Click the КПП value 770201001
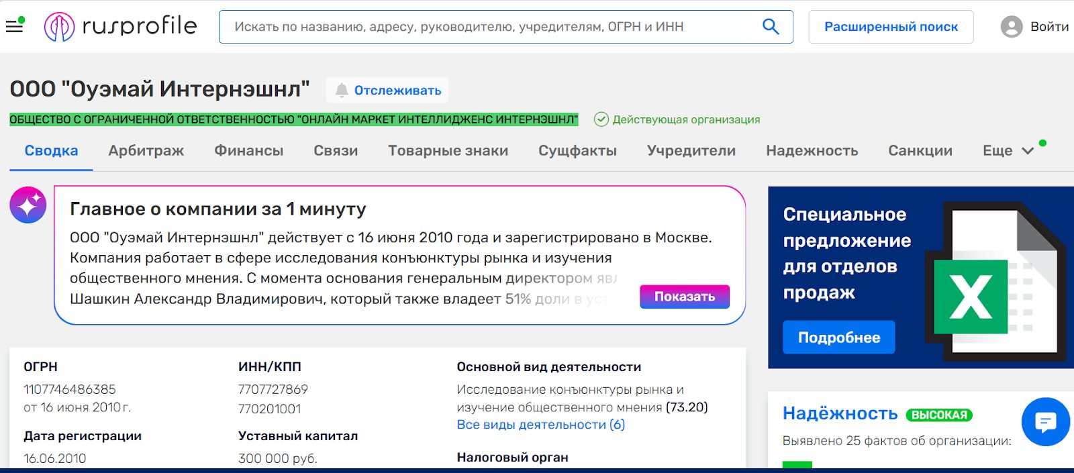1074x473 pixels. point(270,409)
